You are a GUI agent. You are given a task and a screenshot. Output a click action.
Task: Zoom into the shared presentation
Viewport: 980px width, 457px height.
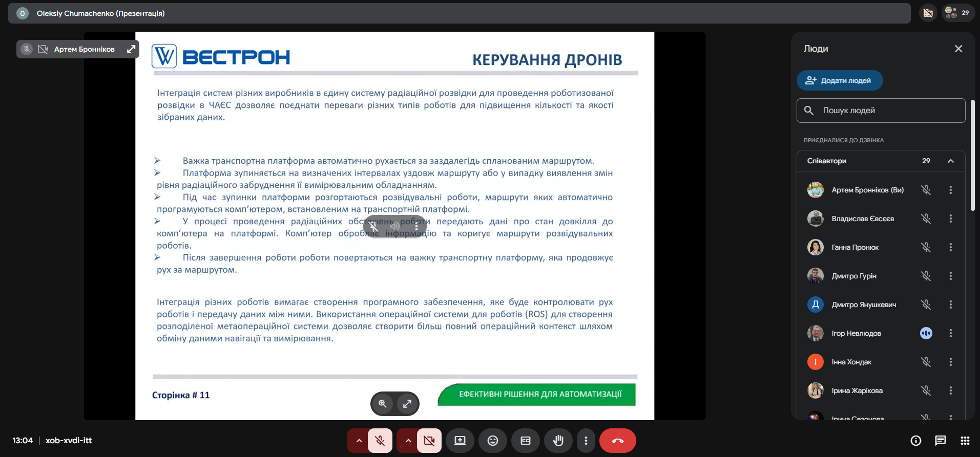click(x=382, y=404)
